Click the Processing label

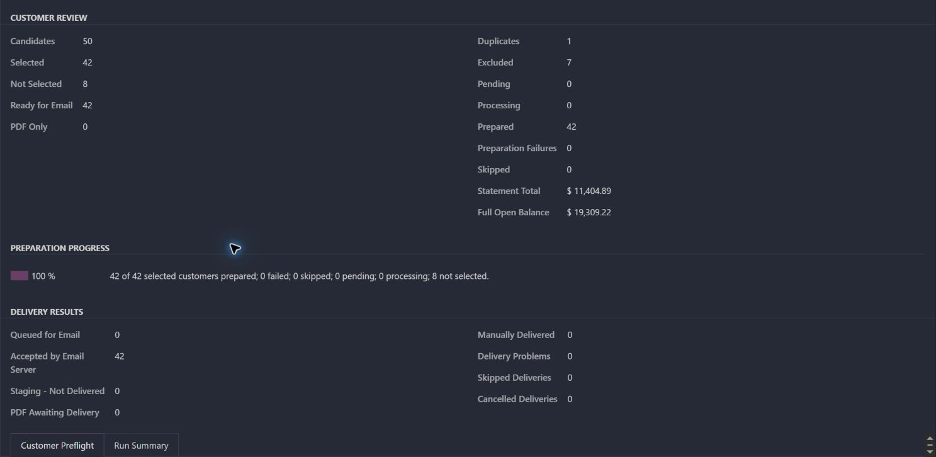click(499, 105)
